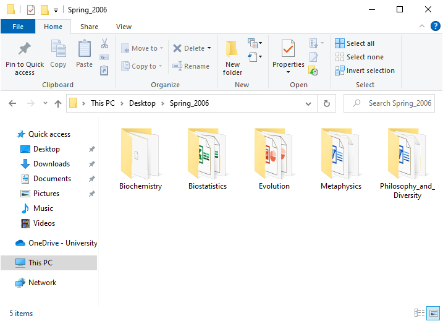Click Select all
443x321 pixels.
355,43
